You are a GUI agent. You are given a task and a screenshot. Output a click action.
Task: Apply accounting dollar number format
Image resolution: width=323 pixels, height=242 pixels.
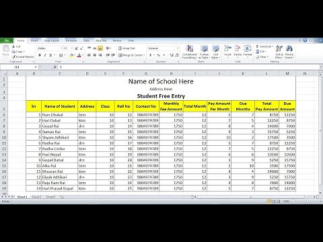coord(151,55)
